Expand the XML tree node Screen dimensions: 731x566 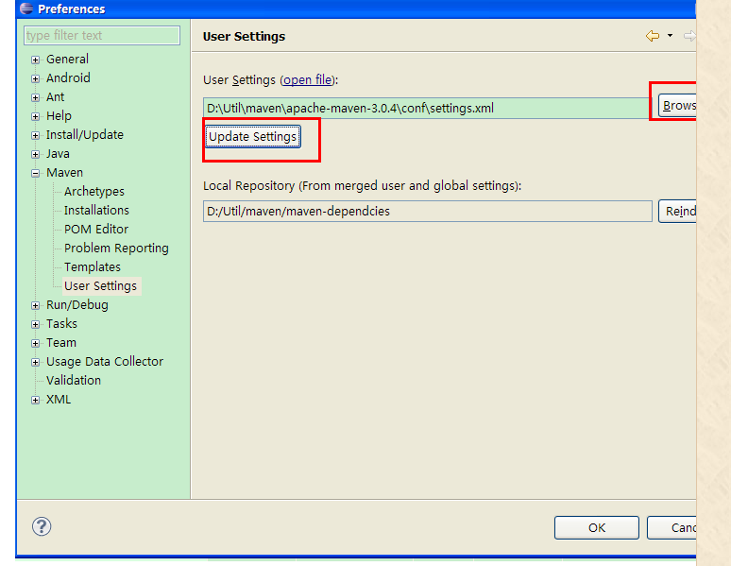(36, 400)
